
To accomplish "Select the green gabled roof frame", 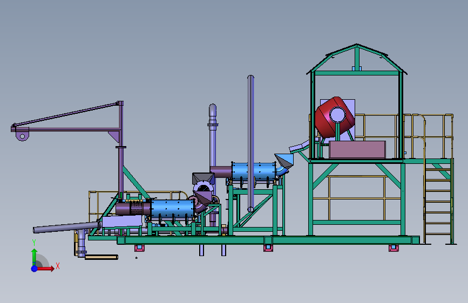I will (x=357, y=60).
